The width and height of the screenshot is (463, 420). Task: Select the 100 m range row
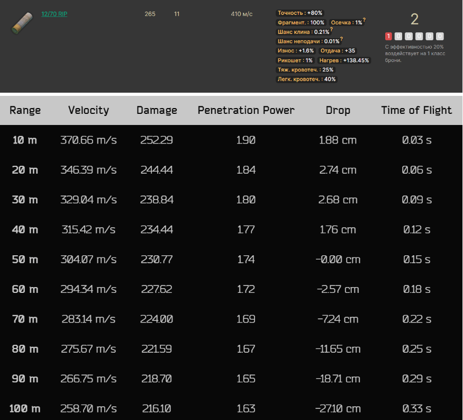(x=25, y=408)
